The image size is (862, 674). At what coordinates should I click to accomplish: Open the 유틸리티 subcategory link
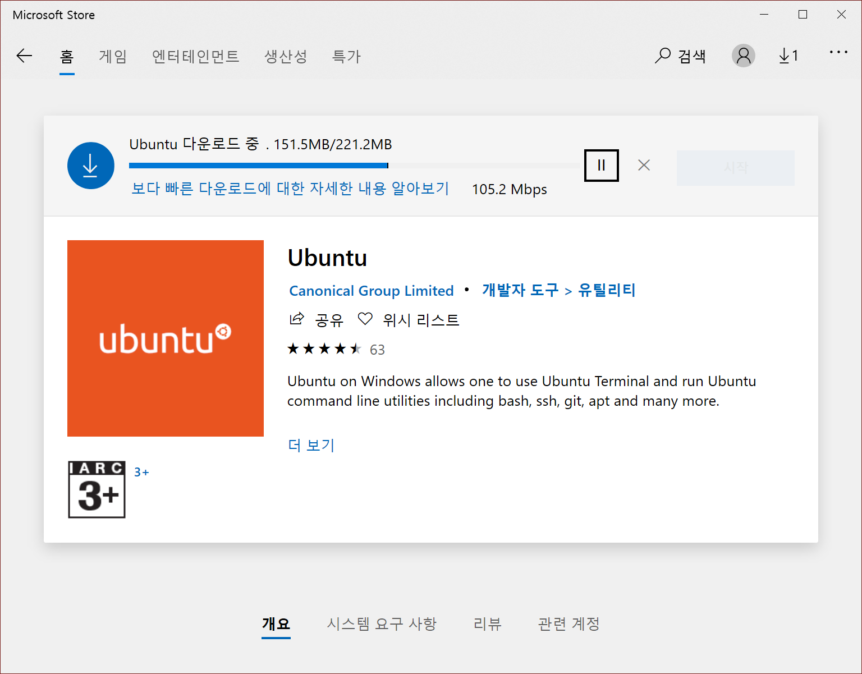pyautogui.click(x=607, y=290)
